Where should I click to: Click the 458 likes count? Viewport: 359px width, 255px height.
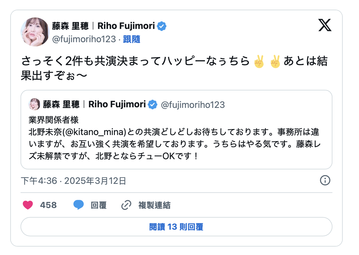[x=48, y=205]
